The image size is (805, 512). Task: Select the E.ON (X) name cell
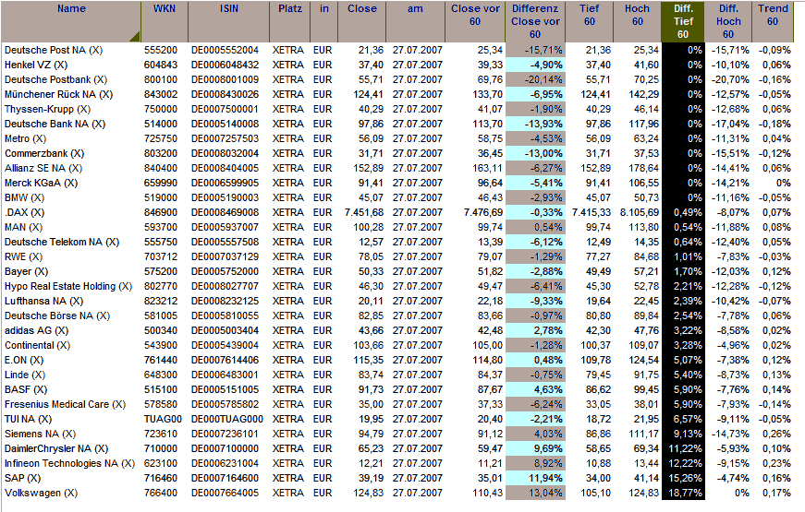(24, 361)
